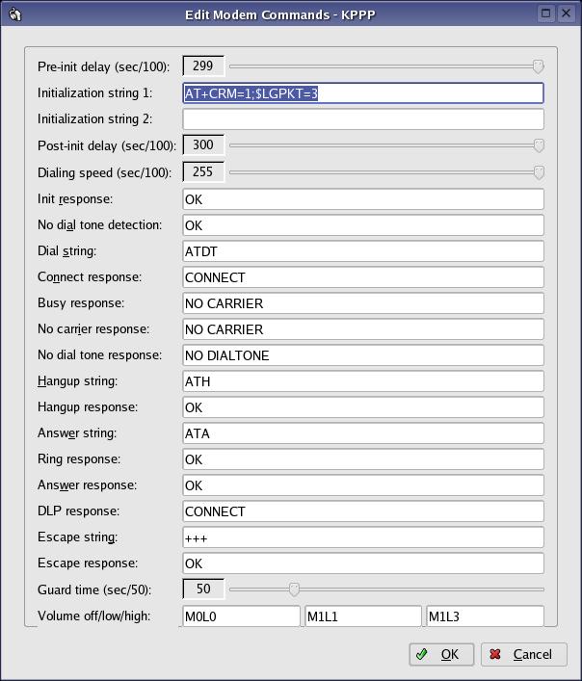Click the Dialing speed value 255
Screen dimensions: 582x681
(x=203, y=172)
